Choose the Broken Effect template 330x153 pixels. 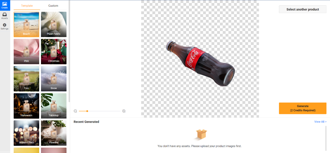pyautogui.click(x=26, y=133)
